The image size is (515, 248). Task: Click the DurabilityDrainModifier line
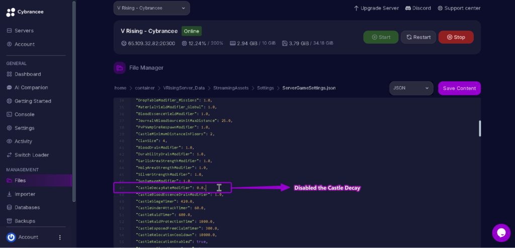(170, 154)
